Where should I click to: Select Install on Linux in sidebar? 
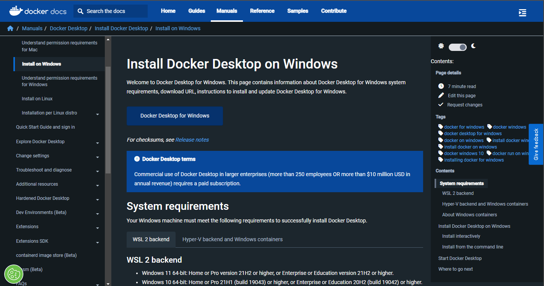coord(37,99)
